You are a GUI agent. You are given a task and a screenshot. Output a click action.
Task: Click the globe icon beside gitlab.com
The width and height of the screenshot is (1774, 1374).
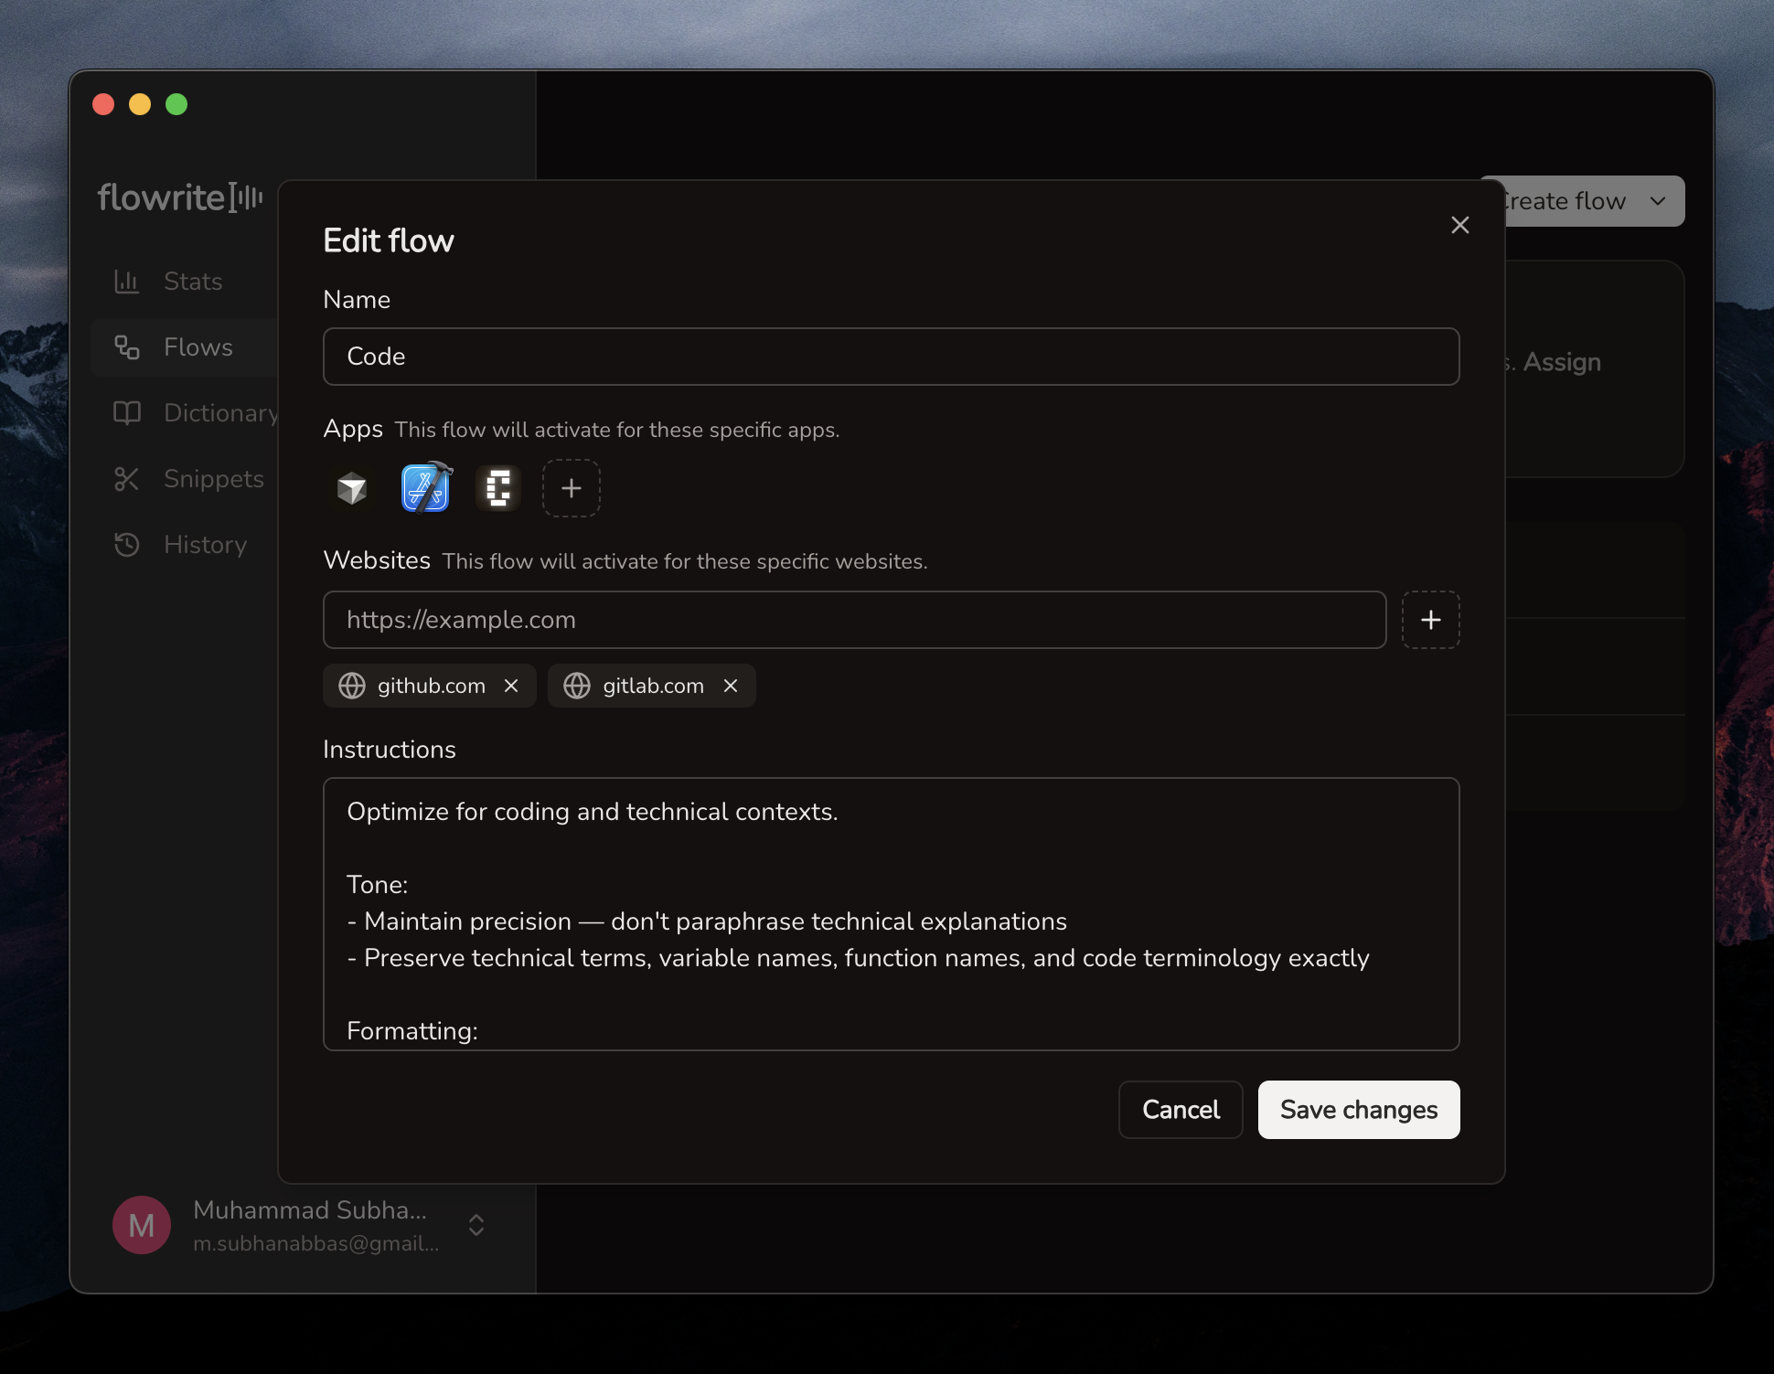point(577,686)
